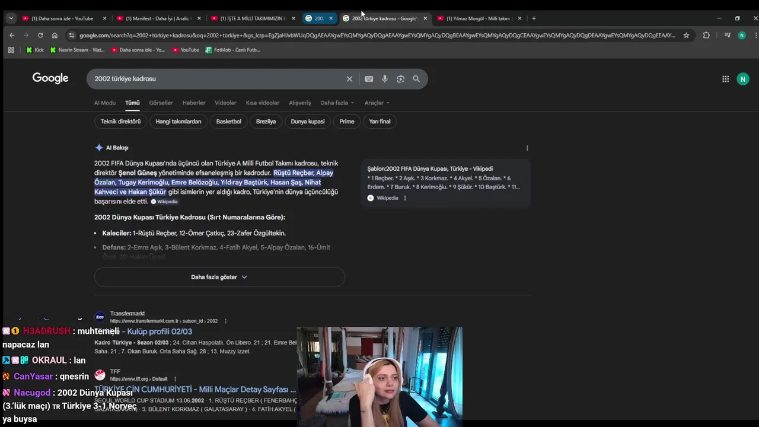Open AI Bakışı three-dot options

coord(527,148)
